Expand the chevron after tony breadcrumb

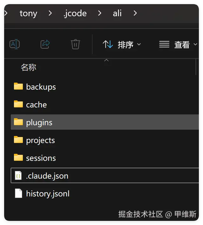coord(50,13)
